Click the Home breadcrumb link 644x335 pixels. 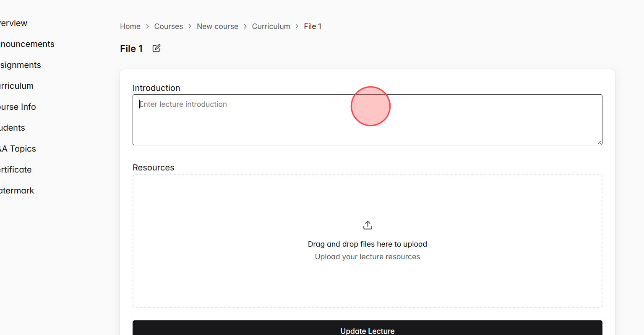click(130, 26)
